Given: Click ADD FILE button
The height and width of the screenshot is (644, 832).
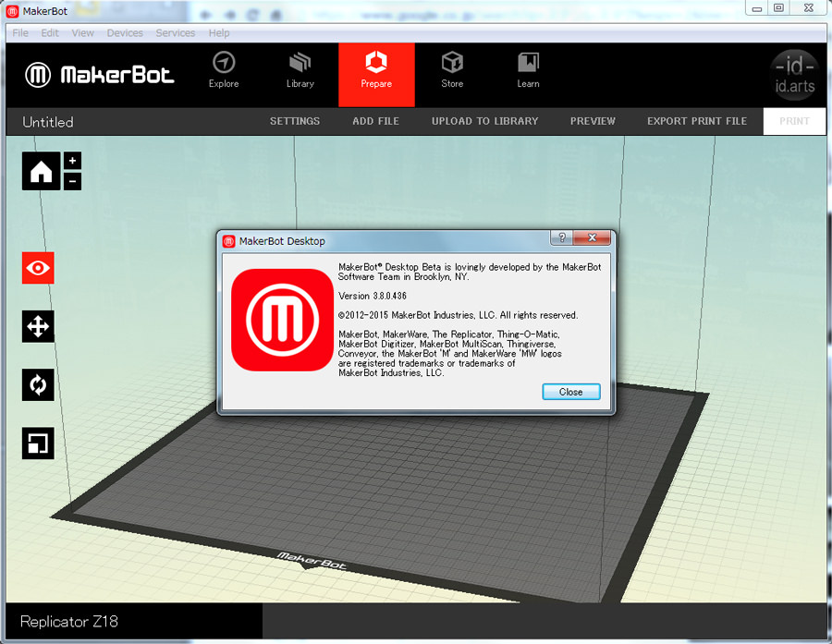Looking at the screenshot, I should coord(375,121).
